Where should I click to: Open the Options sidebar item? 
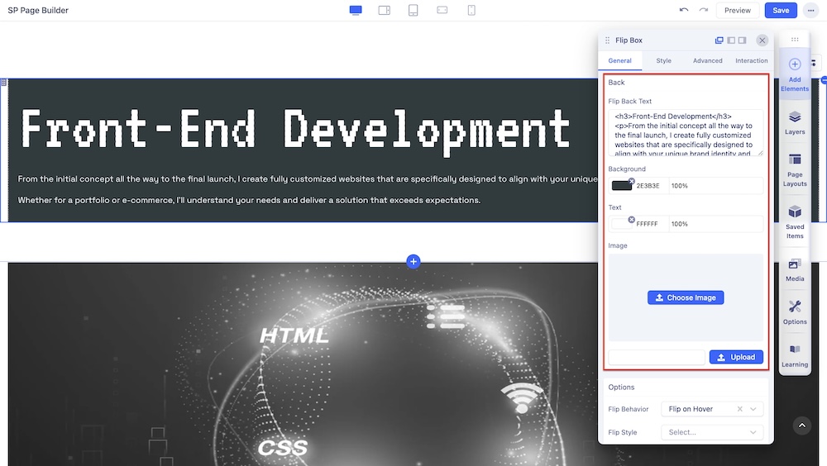coord(795,312)
